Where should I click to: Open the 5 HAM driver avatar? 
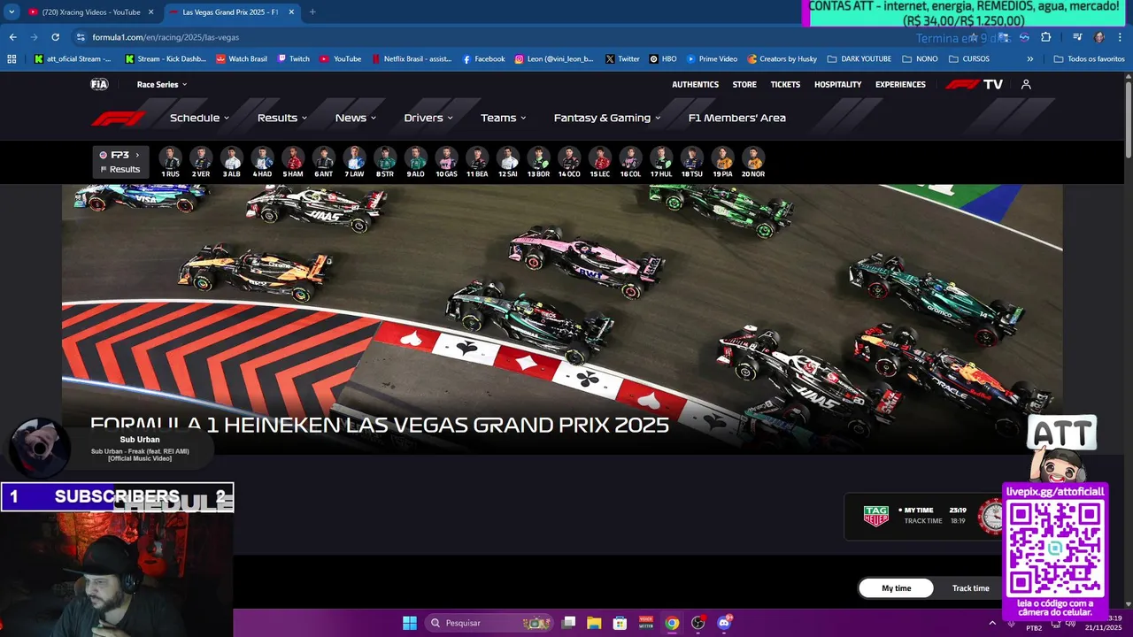tap(293, 162)
